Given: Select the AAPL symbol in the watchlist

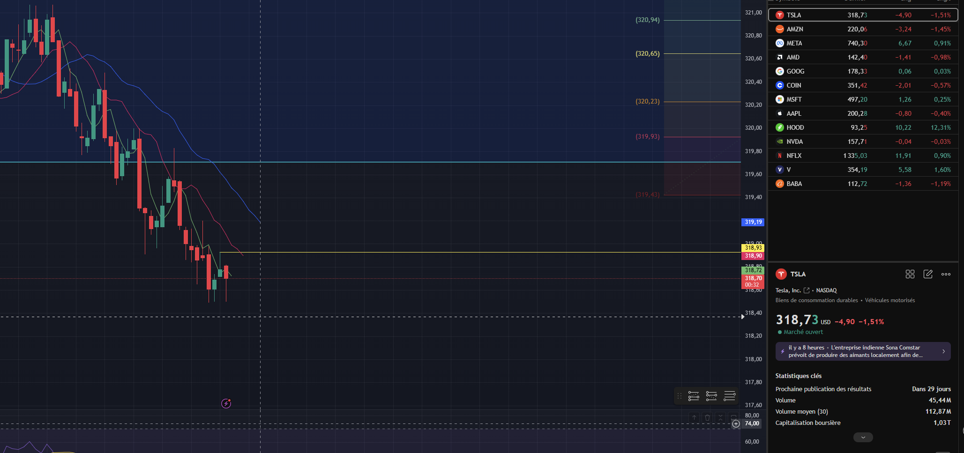Looking at the screenshot, I should point(794,113).
